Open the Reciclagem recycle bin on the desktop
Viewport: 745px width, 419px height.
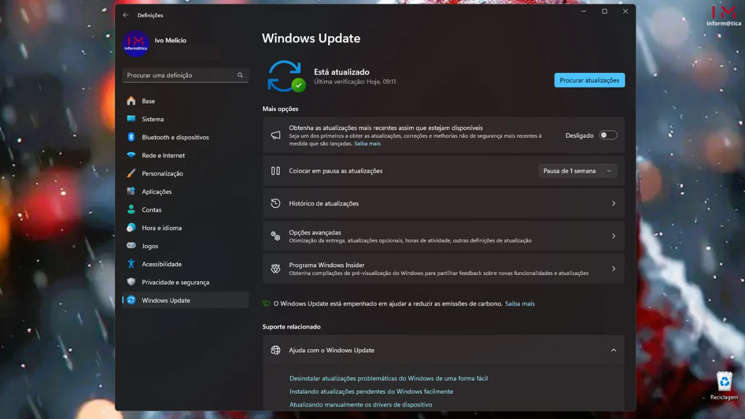[724, 385]
